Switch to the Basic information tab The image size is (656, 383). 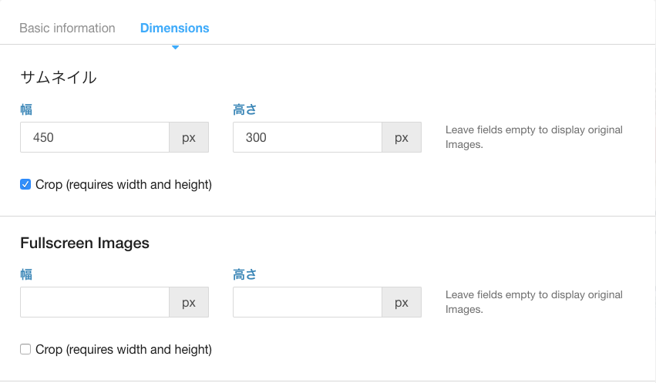(67, 28)
